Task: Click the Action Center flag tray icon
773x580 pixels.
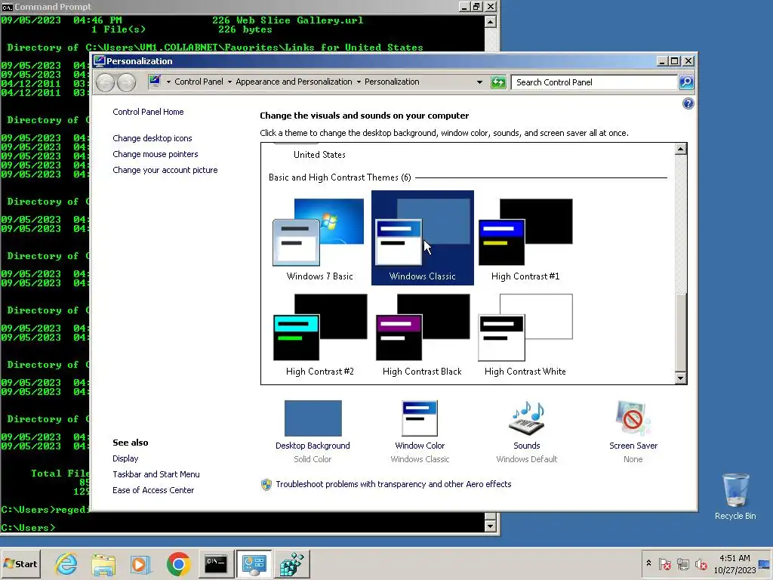Action: point(664,563)
